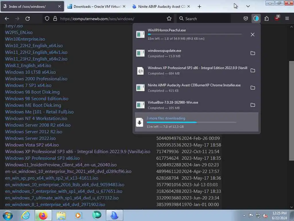Open the VirtualBox-7.0.18-162988-Win.exe download entry
The image size is (294, 221).
191,105
